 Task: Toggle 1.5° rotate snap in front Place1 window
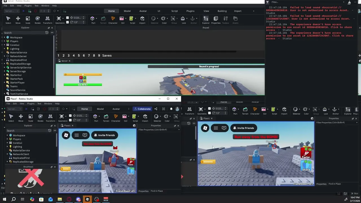click(x=70, y=120)
